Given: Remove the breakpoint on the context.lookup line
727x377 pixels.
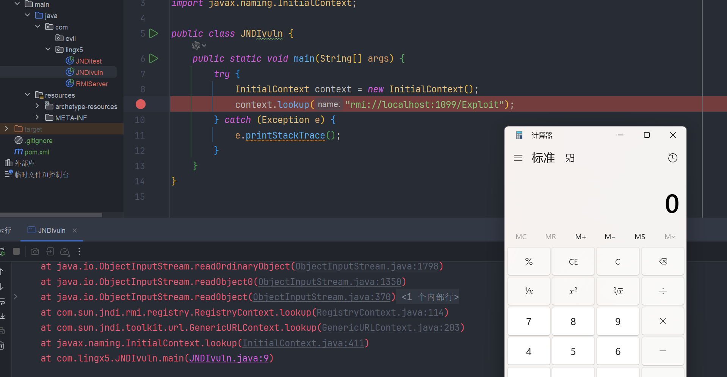Looking at the screenshot, I should (141, 104).
